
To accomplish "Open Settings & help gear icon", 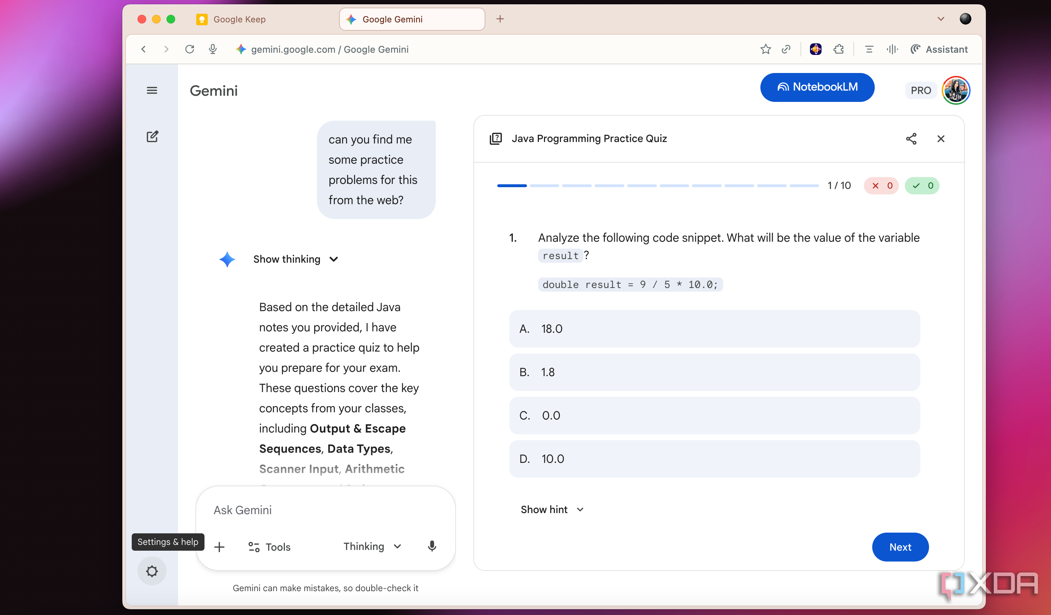I will tap(152, 571).
